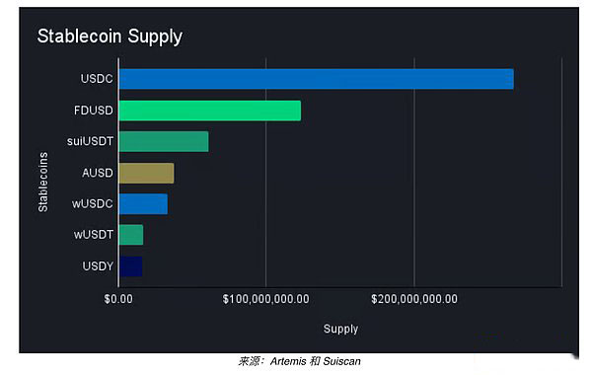The image size is (592, 375).
Task: Click the AUSD axis label
Action: coord(98,173)
